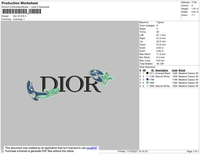Click the Right value '61.2 mm'
This screenshot has width=200, height=154.
tap(161, 38)
